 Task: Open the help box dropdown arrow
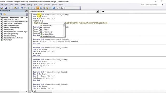point(162,5)
